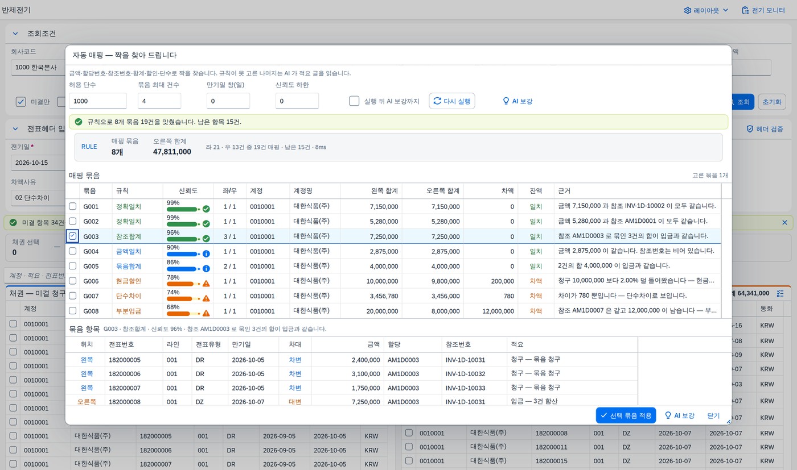Click the 초기화 reset button
This screenshot has height=470, width=797.
pos(772,102)
